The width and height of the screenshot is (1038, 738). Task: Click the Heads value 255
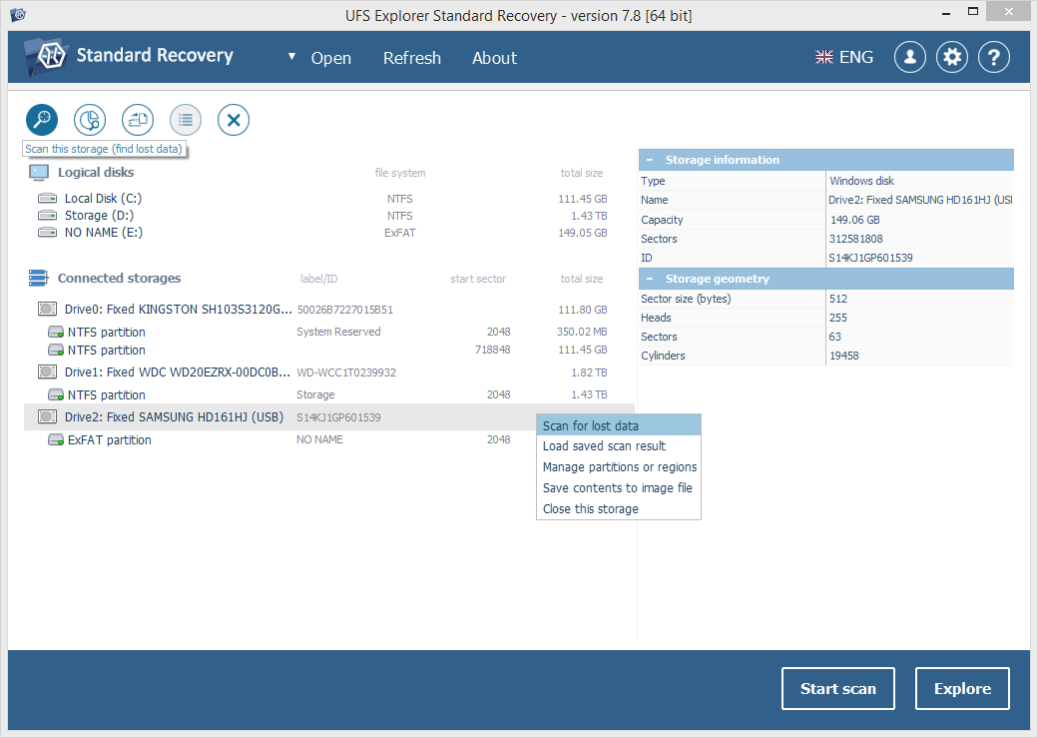pyautogui.click(x=838, y=318)
